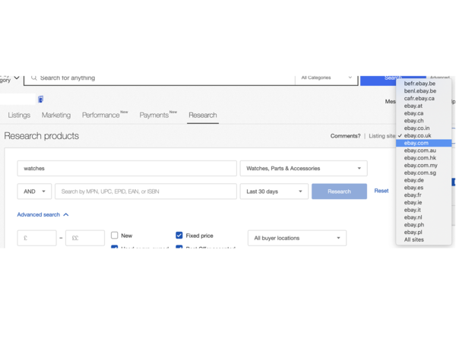The width and height of the screenshot is (456, 342).
Task: Select ebay.ch from site list
Action: click(424, 121)
